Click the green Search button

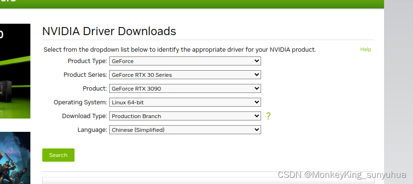[x=58, y=155]
